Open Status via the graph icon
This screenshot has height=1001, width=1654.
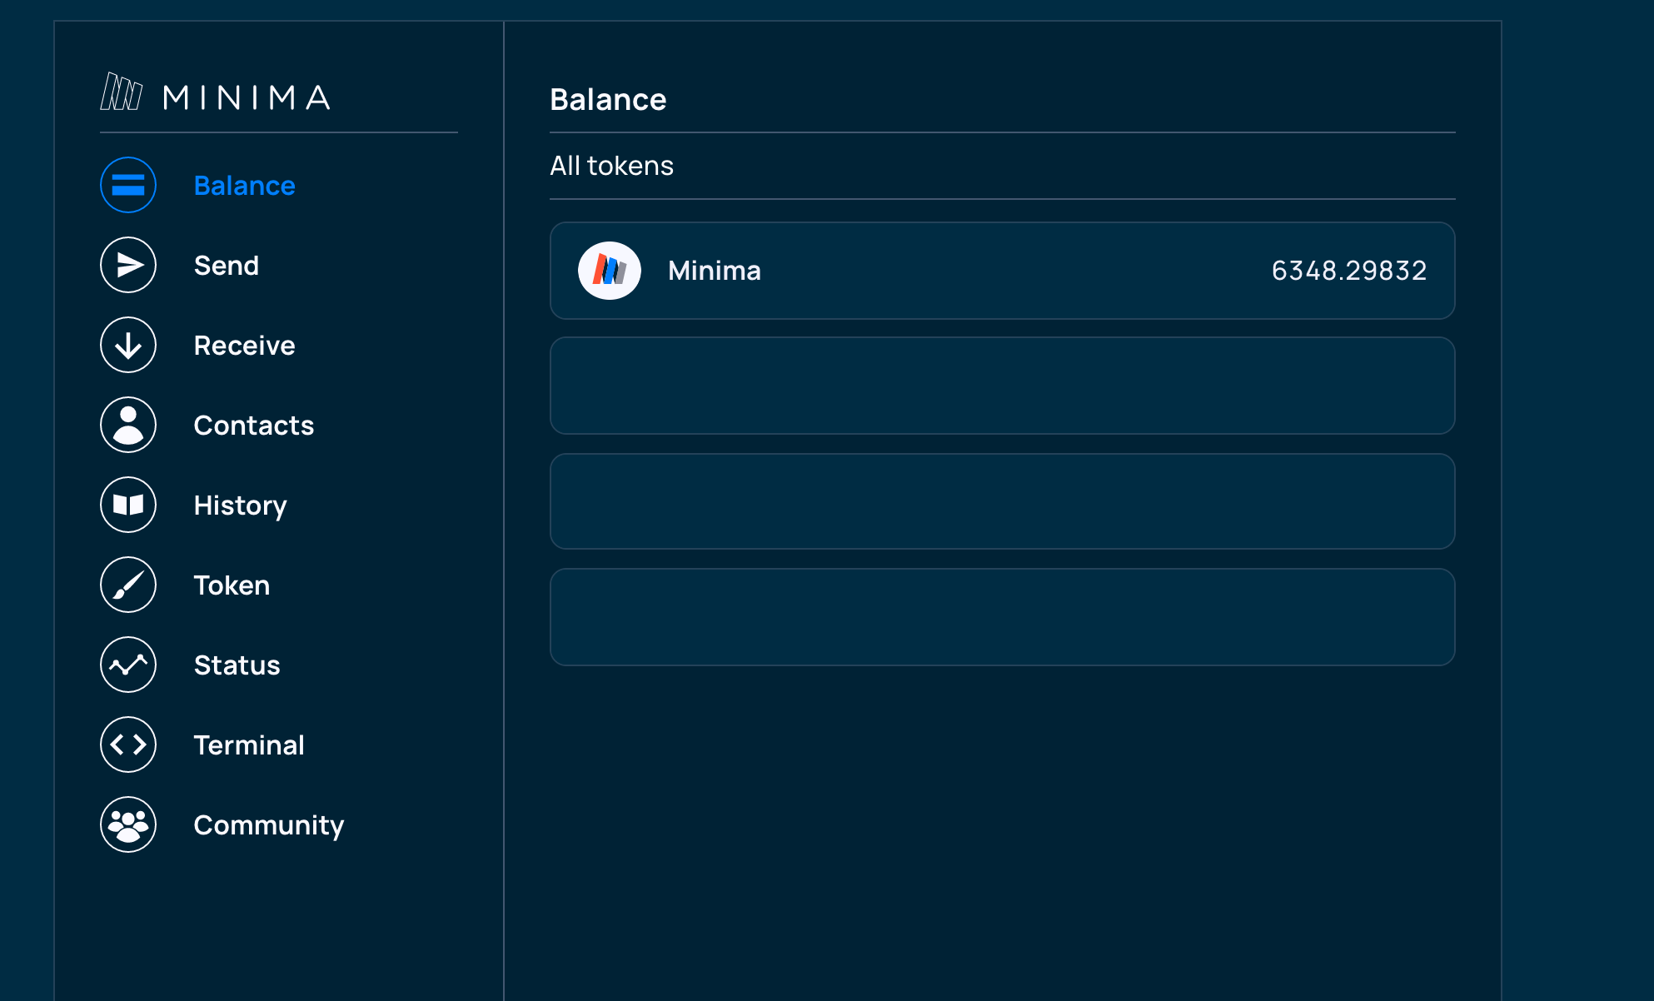pos(127,665)
